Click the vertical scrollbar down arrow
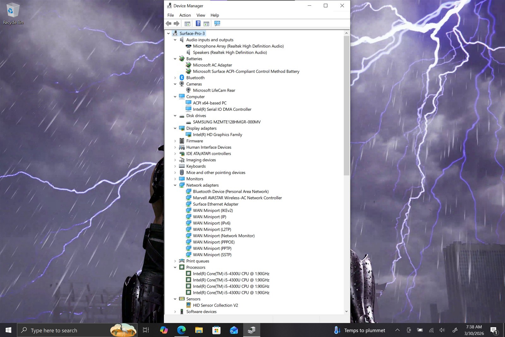505x337 pixels. tap(346, 311)
